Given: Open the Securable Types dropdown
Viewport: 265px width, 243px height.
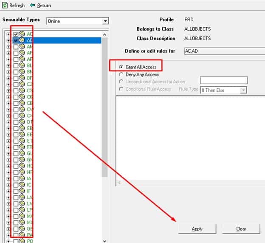Looking at the screenshot, I should [105, 21].
